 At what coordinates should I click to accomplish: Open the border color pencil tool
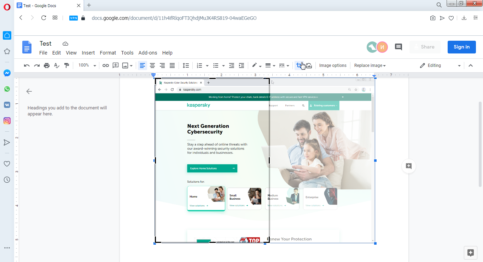click(256, 65)
